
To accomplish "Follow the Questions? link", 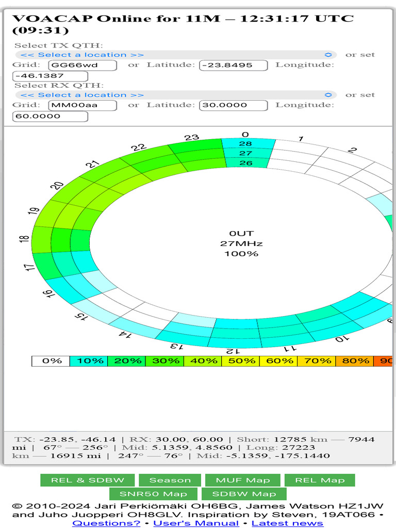I will (x=106, y=523).
